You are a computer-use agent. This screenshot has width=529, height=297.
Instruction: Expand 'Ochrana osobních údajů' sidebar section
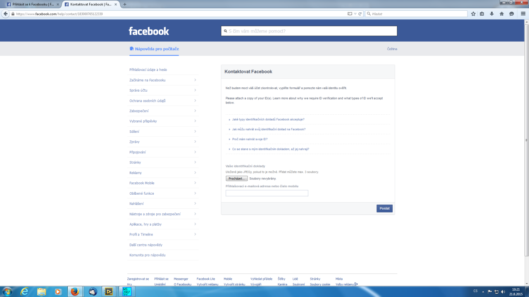coord(163,101)
